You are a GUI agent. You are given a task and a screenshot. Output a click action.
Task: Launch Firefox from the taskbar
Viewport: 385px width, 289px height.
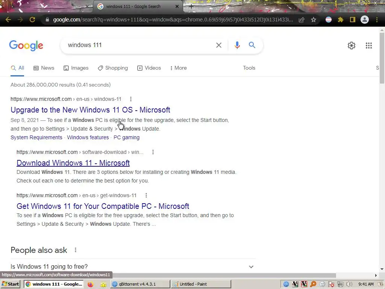point(90,284)
